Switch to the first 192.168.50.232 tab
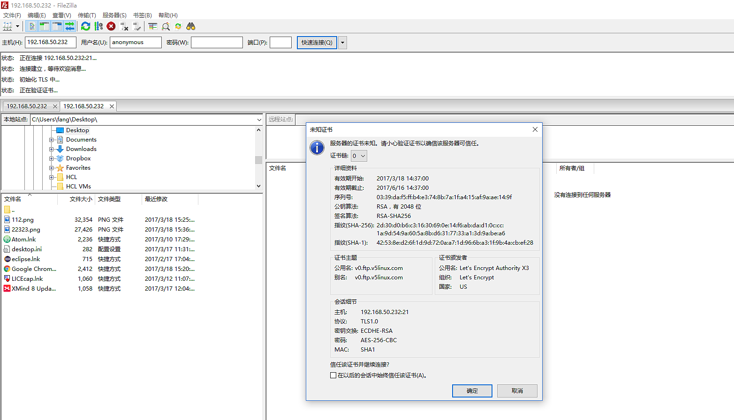The height and width of the screenshot is (420, 734). point(27,106)
